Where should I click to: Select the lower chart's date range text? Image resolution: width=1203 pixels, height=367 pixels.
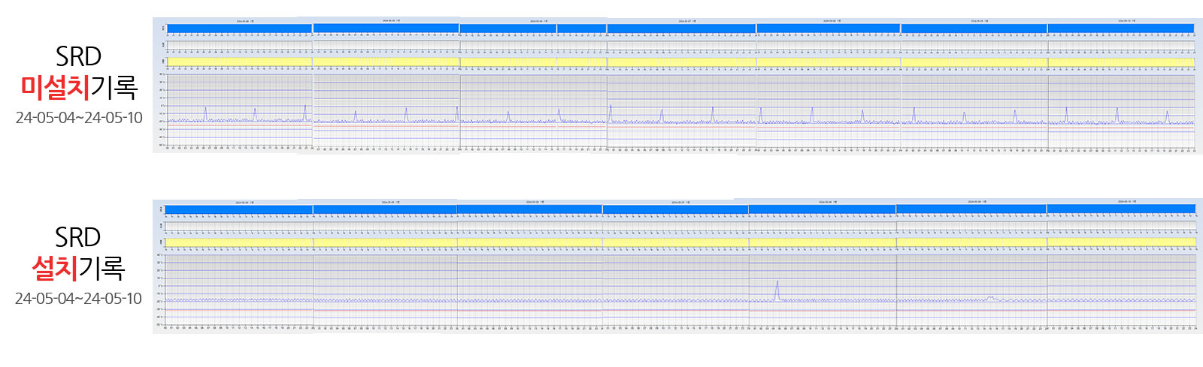click(x=78, y=299)
